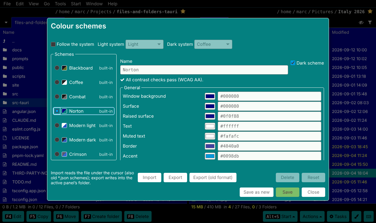
Task: Click Save as new button
Action: 256,192
